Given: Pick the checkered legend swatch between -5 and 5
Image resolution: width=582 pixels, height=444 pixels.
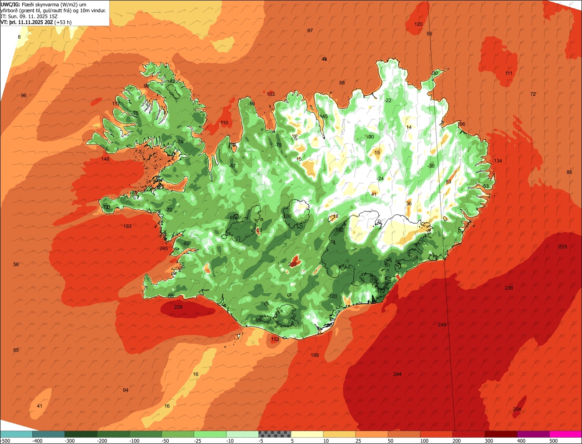Looking at the screenshot, I should point(275,434).
